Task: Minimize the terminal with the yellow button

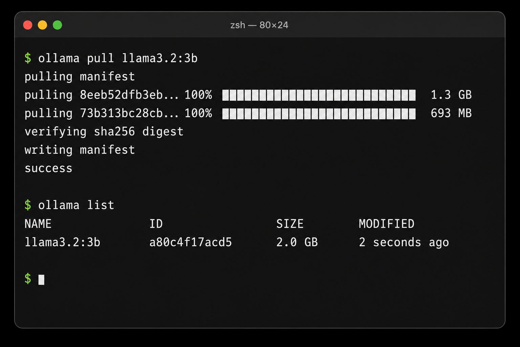Action: 42,25
